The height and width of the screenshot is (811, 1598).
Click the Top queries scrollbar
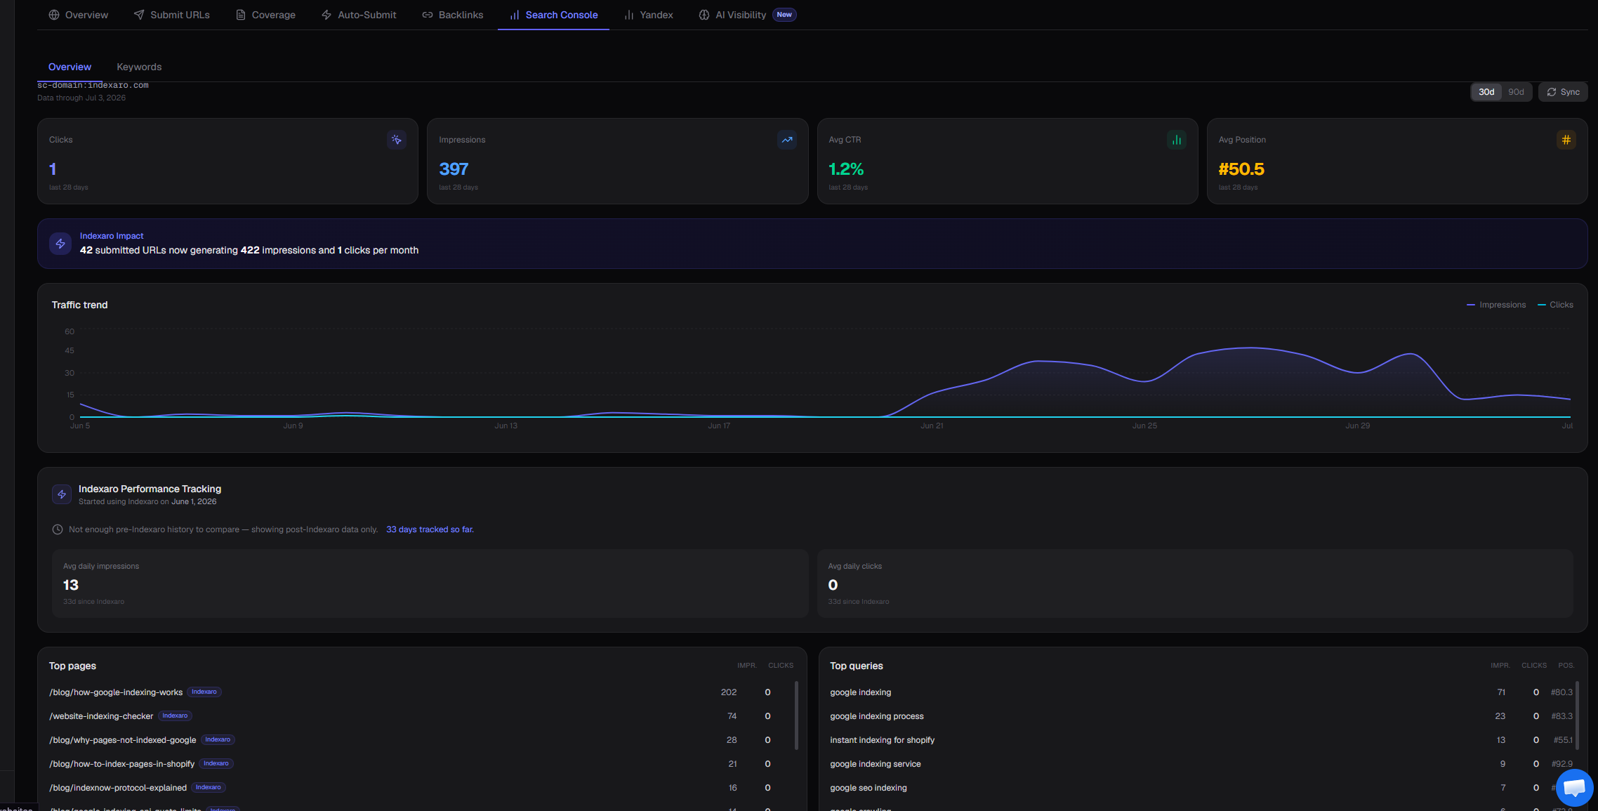(1577, 715)
